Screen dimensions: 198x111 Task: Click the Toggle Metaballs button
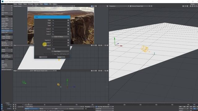point(7,38)
